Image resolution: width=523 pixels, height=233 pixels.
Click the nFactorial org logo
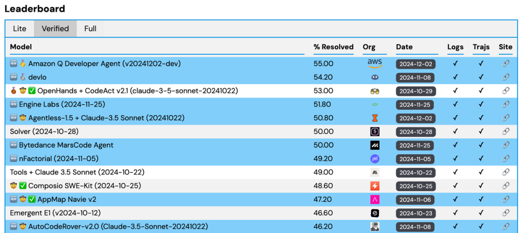pos(375,159)
